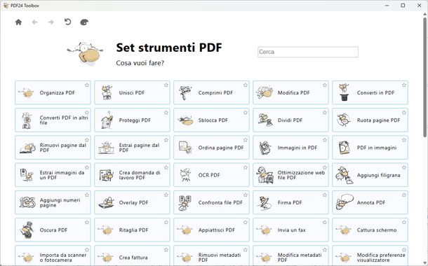Image resolution: width=428 pixels, height=266 pixels.
Task: Go to the home page icon
Action: [18, 22]
